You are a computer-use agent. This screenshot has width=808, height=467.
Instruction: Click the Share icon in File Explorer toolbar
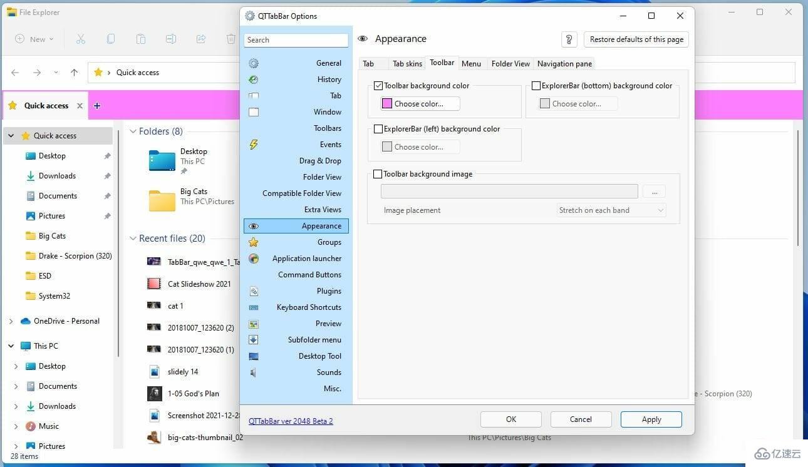pos(201,39)
